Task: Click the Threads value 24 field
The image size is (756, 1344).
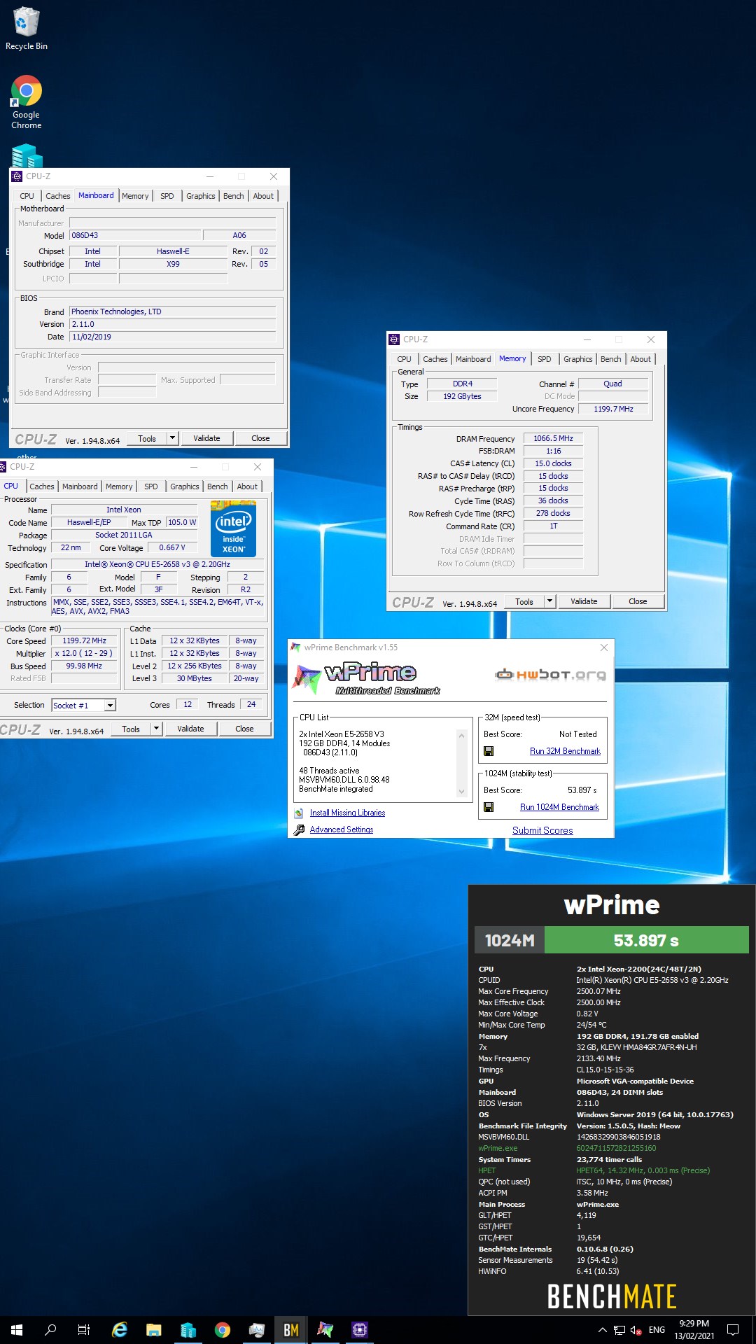Action: 251,704
